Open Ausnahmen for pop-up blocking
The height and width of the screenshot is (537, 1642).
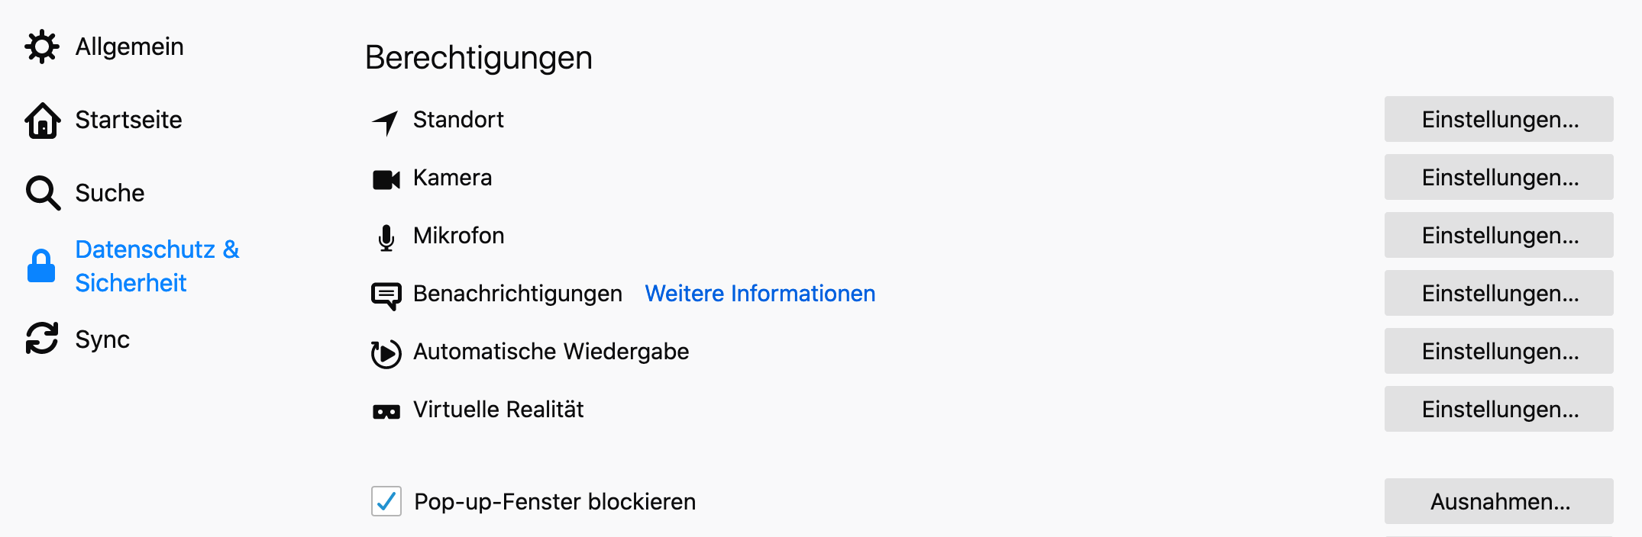pyautogui.click(x=1498, y=502)
